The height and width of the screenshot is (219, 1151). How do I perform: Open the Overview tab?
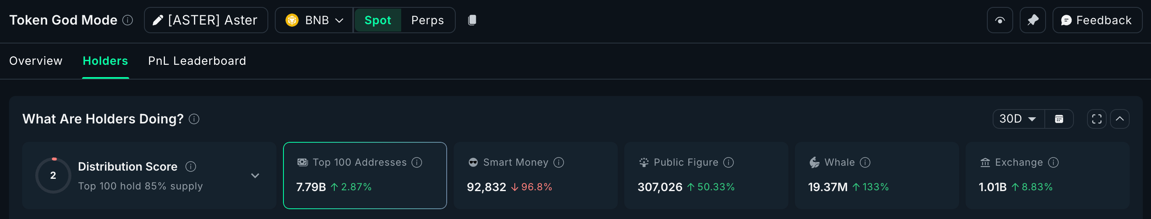tap(36, 61)
